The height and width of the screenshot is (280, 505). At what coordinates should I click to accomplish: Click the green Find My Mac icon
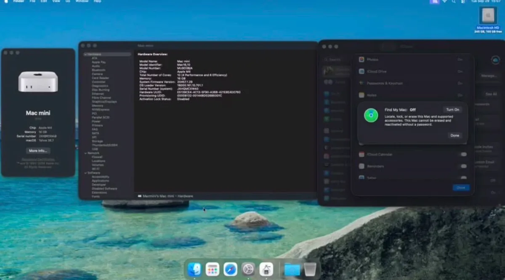371,115
